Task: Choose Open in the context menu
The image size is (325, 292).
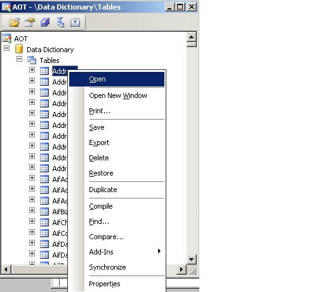Action: tap(117, 79)
